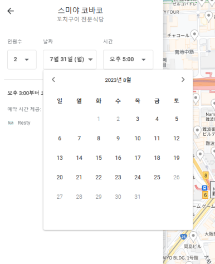Click the orange exit 6 marker on map

[205, 195]
